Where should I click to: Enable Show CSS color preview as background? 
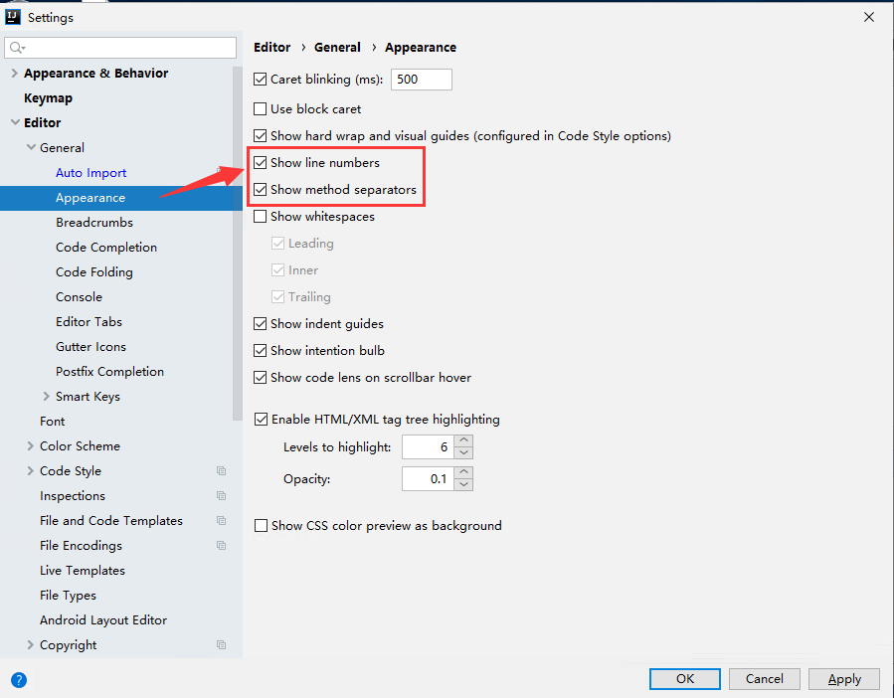[x=261, y=525]
